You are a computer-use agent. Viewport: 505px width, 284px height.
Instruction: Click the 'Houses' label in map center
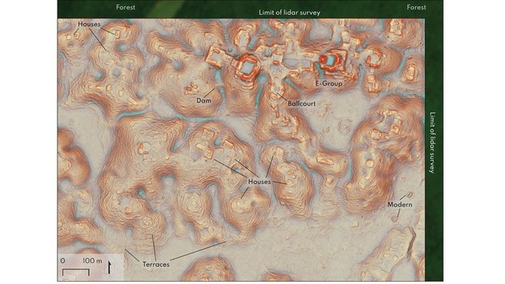tap(259, 182)
